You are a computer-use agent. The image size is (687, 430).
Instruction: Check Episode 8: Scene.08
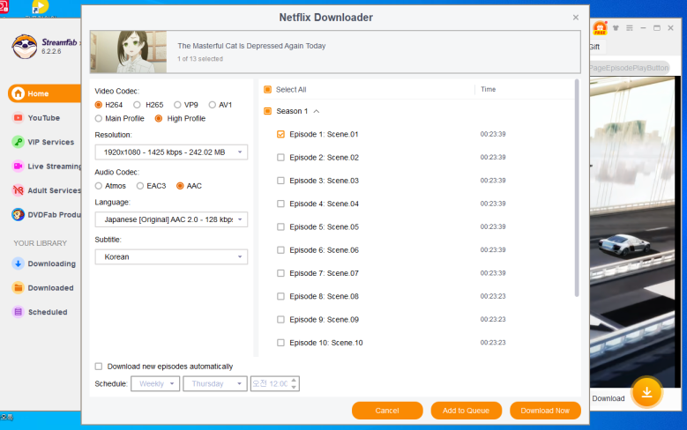pos(280,296)
